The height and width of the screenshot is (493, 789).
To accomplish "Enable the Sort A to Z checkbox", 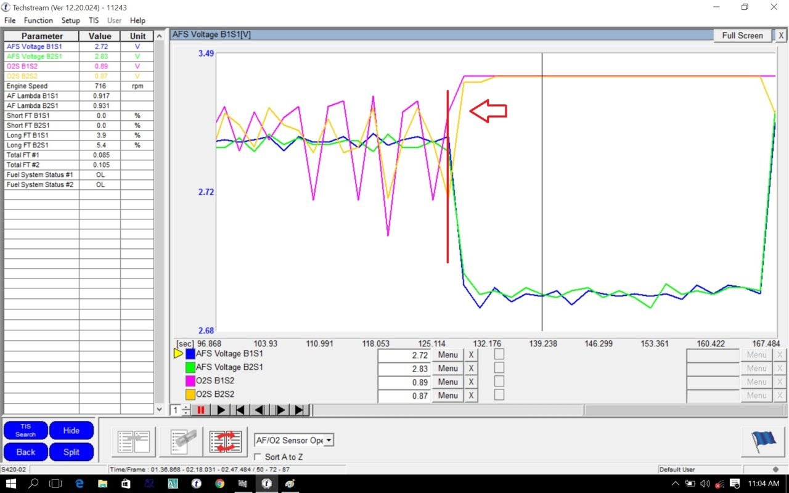I will click(258, 457).
